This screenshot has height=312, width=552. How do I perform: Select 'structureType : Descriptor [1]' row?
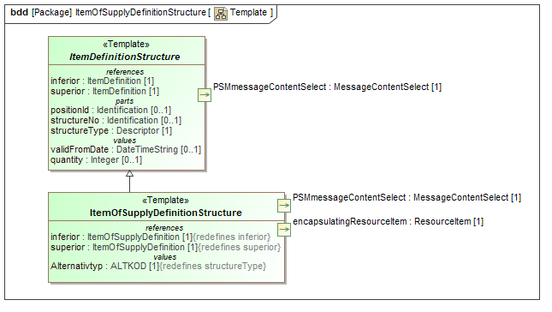pos(111,131)
